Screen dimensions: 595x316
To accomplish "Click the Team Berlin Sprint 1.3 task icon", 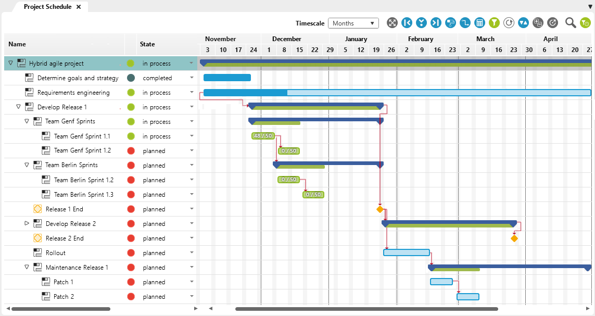I will tap(46, 194).
